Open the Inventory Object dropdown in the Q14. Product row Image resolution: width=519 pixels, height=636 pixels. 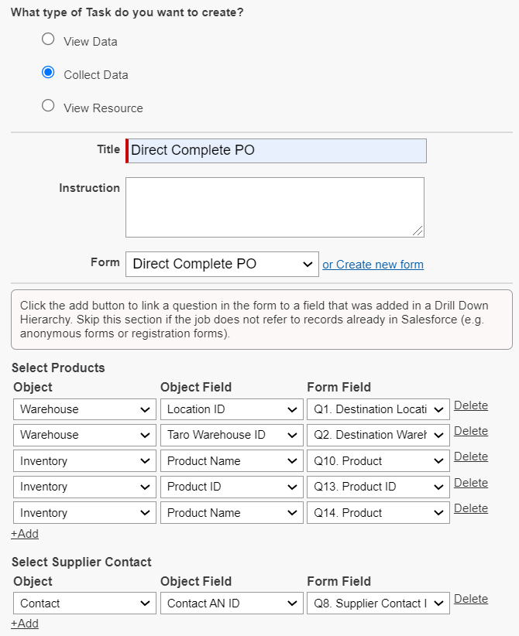(x=84, y=513)
